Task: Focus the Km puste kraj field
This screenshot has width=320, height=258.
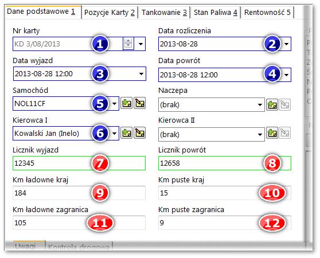Action: 225,193
